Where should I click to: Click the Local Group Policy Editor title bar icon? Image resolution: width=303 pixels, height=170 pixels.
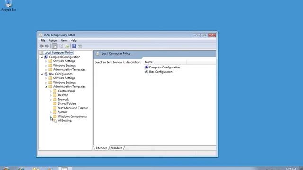(x=40, y=35)
